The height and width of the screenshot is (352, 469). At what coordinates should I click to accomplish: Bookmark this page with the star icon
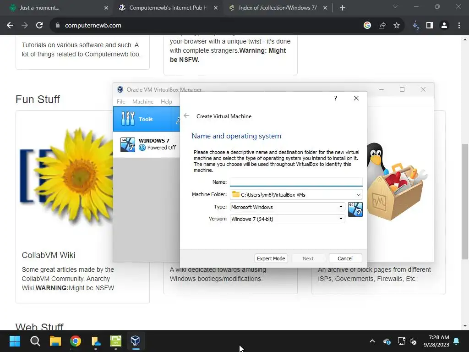(397, 26)
